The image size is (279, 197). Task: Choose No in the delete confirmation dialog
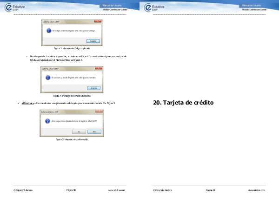95,131
